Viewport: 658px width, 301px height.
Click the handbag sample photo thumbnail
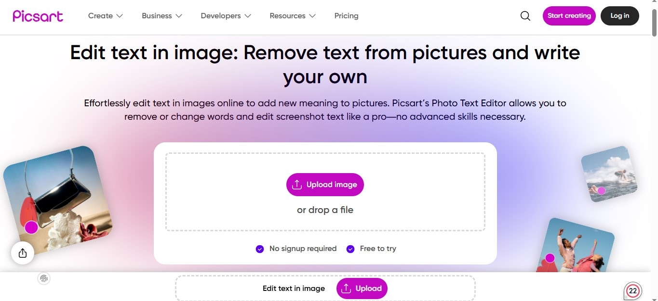pos(57,200)
